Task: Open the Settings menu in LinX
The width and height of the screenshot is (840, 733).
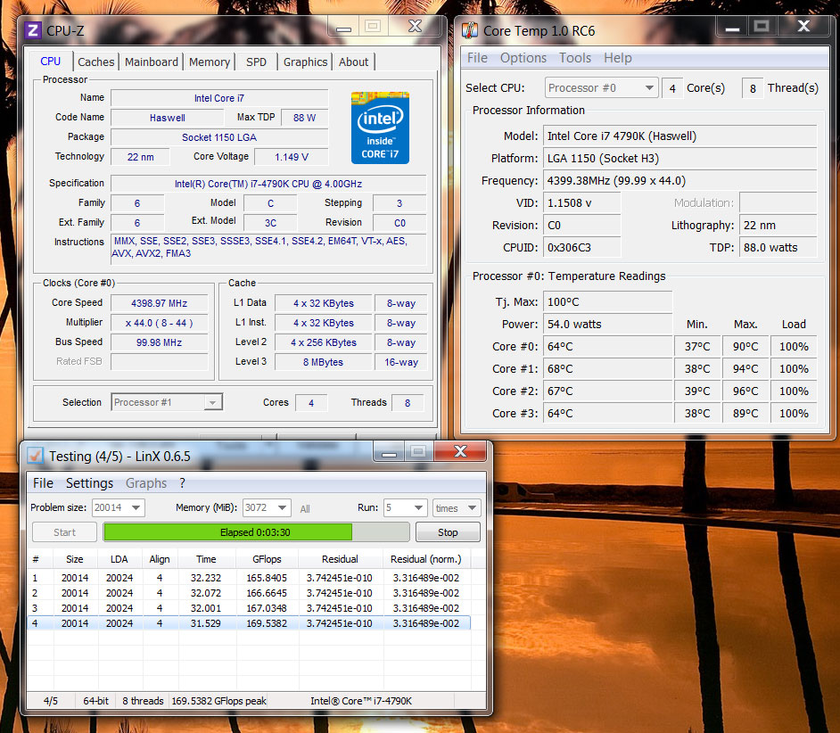Action: point(89,483)
